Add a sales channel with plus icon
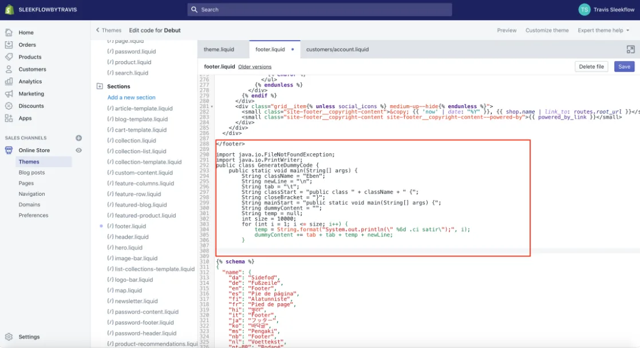The width and height of the screenshot is (640, 349). [79, 138]
